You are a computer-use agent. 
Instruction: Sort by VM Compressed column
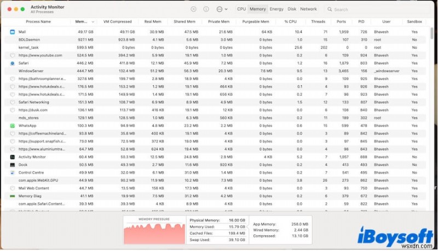[x=117, y=21]
